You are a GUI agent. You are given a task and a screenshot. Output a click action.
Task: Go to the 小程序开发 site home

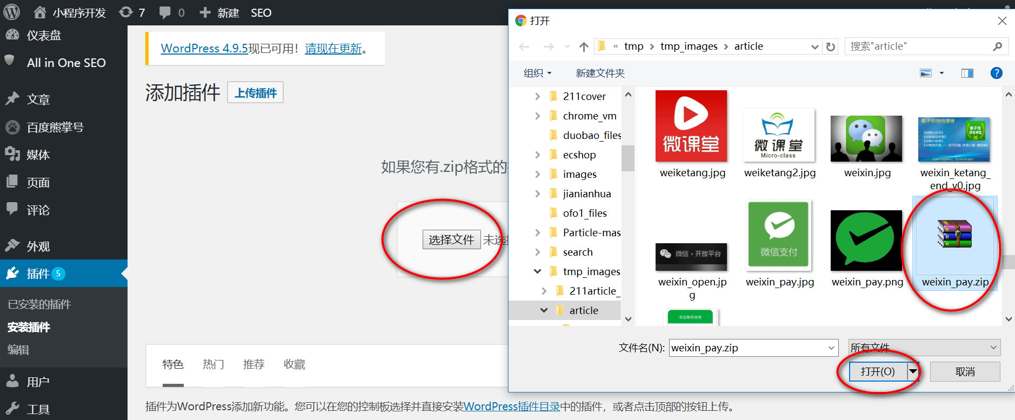coord(70,12)
